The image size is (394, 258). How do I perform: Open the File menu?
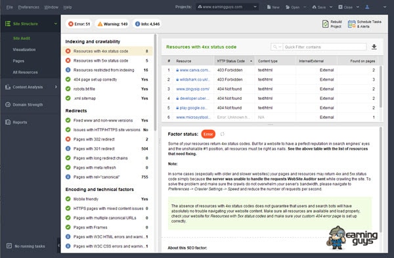pos(9,7)
